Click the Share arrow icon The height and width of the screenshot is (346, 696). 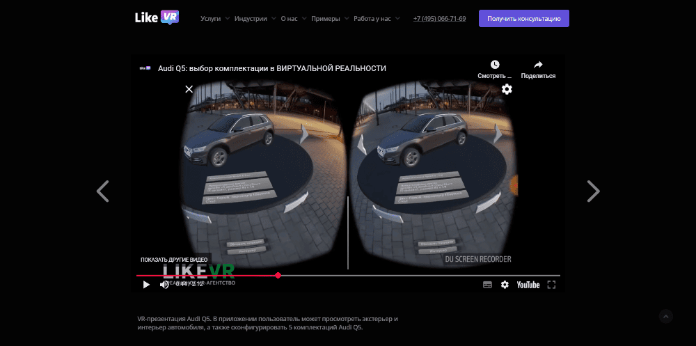click(538, 65)
